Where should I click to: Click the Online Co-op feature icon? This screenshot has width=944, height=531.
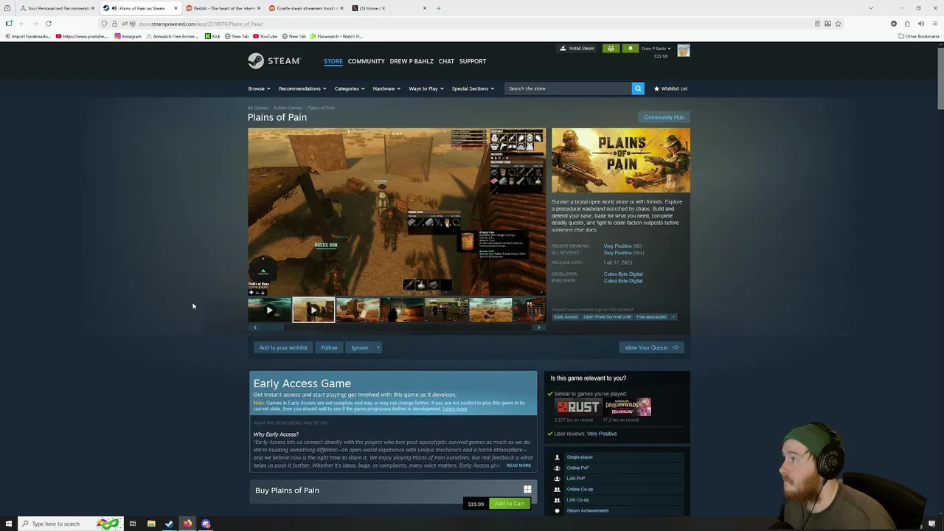coord(557,489)
